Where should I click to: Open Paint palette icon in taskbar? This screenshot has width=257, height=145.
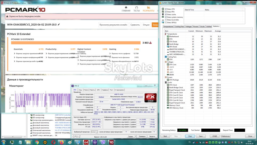(x=70, y=142)
